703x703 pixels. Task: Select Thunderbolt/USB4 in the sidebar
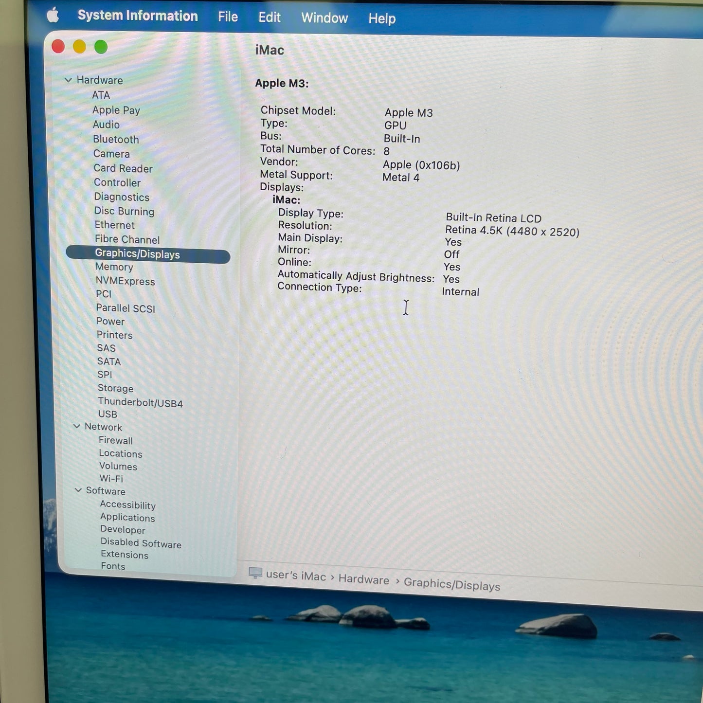click(140, 402)
